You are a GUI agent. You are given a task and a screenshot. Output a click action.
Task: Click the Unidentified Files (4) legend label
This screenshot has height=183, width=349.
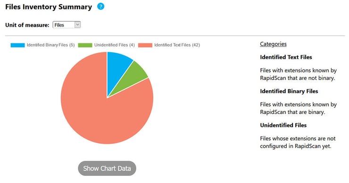pyautogui.click(x=115, y=45)
